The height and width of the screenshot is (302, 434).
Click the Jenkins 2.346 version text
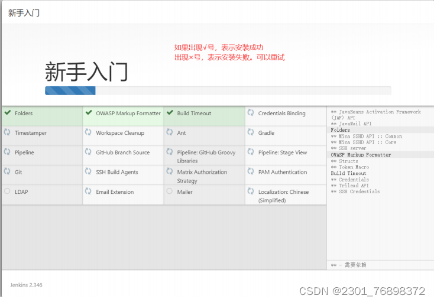(26, 285)
